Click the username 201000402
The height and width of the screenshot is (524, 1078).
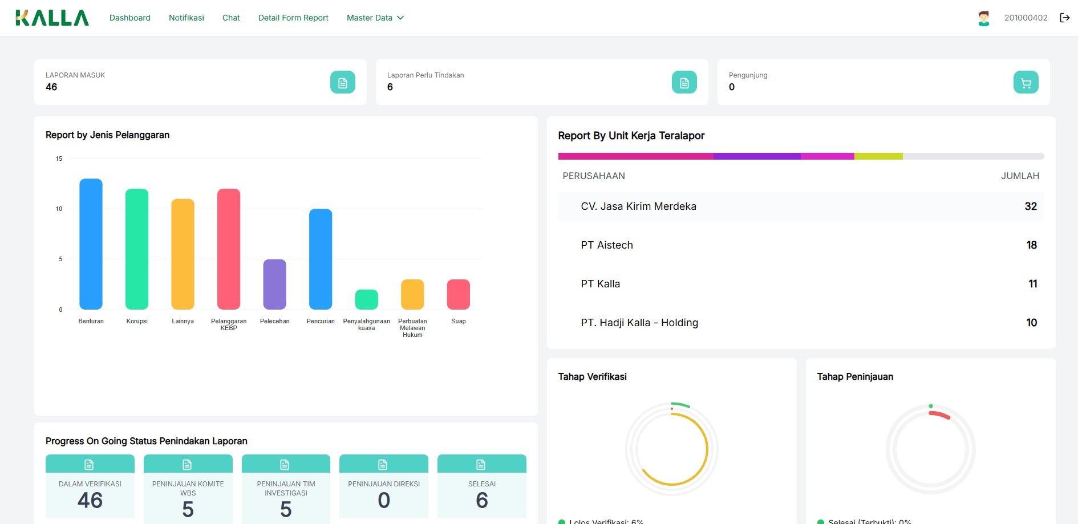point(1026,18)
